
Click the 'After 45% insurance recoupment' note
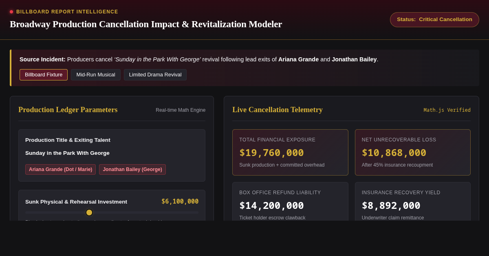pyautogui.click(x=397, y=165)
